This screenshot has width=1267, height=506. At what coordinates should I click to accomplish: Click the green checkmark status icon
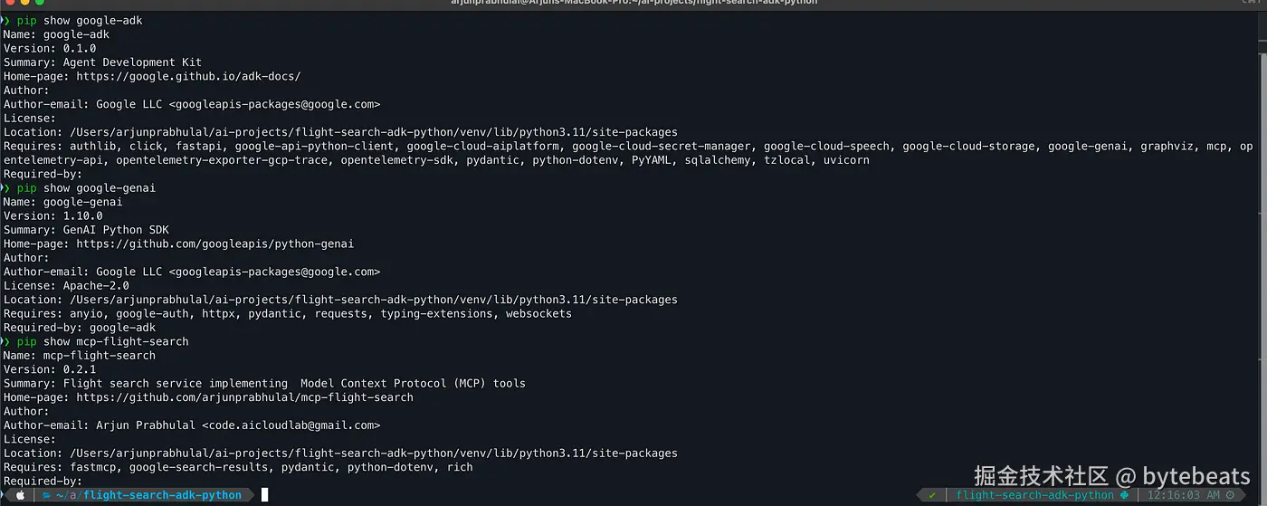[x=932, y=495]
